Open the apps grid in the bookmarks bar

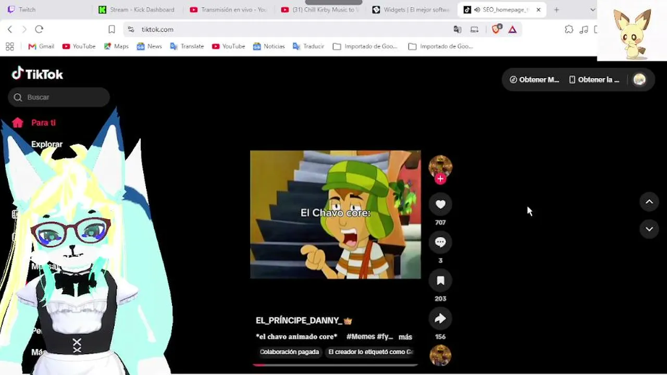[9, 46]
